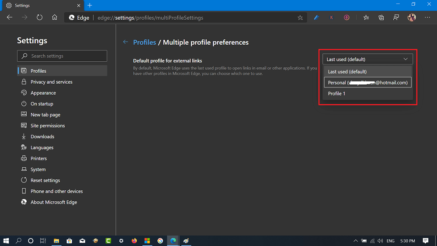Open Windows Settings gear on taskbar
Image resolution: width=437 pixels, height=246 pixels.
click(x=121, y=241)
